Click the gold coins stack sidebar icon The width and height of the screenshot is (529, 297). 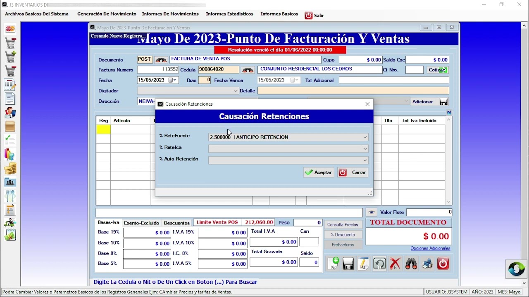click(10, 168)
